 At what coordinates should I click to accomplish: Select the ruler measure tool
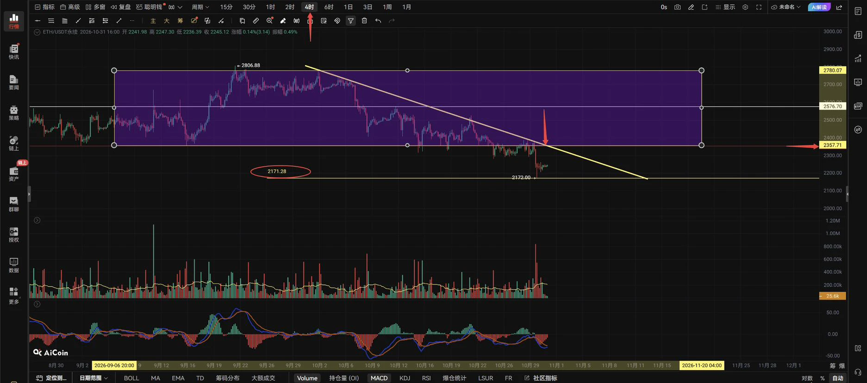[x=256, y=20]
